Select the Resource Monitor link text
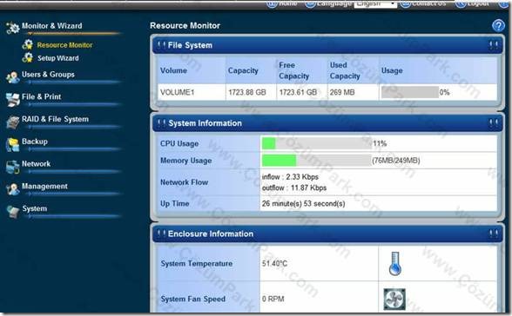 tap(64, 45)
